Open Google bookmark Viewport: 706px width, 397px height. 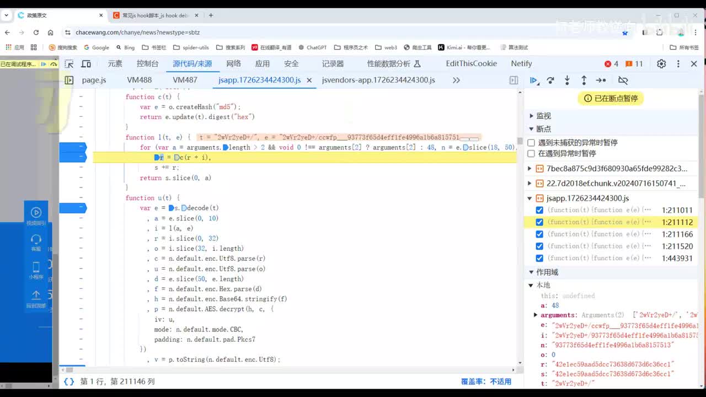tap(95, 47)
